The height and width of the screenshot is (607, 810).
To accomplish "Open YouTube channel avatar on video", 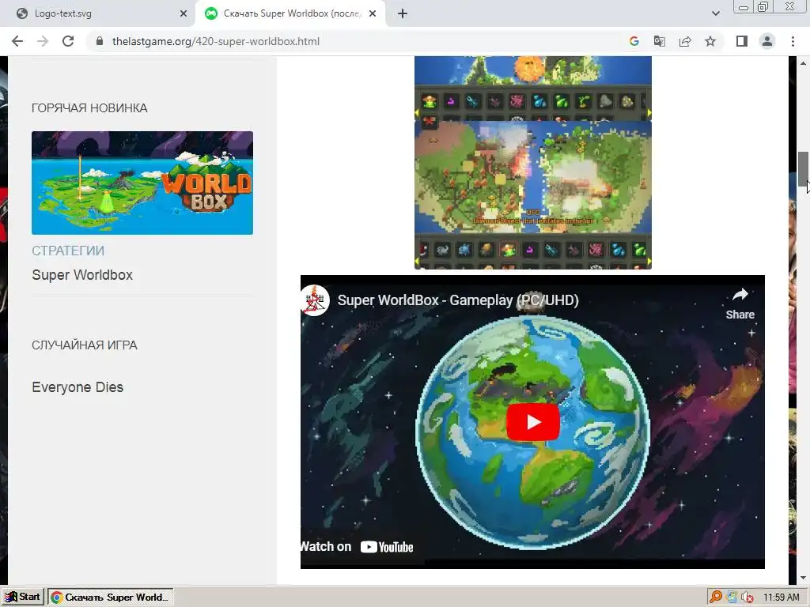I will coord(315,300).
